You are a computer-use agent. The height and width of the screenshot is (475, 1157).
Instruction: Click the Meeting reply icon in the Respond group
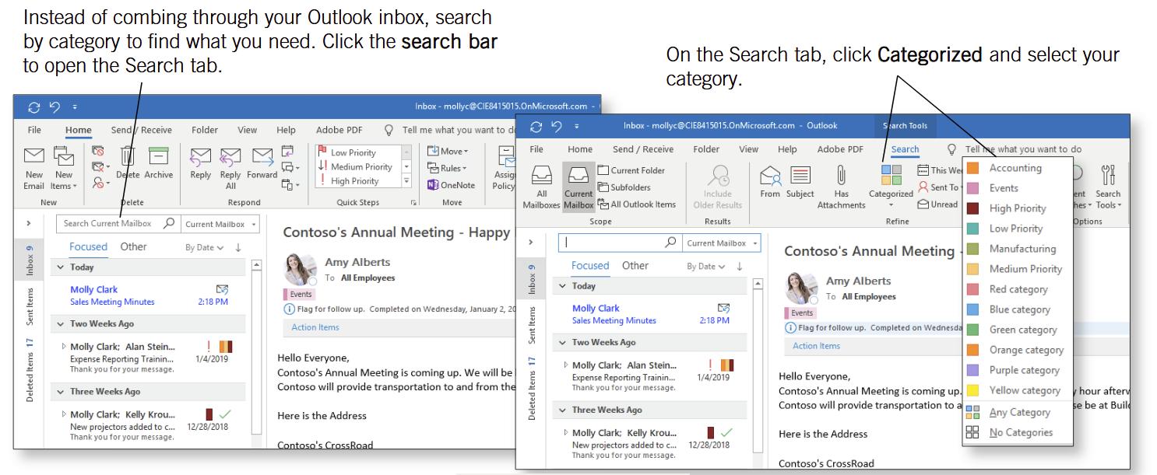(287, 152)
